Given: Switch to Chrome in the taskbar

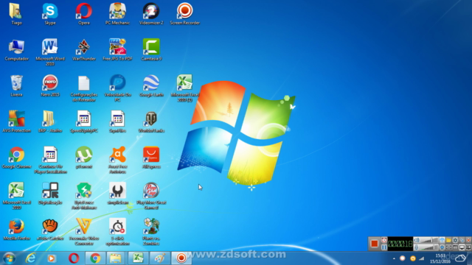Looking at the screenshot, I should pos(95,258).
